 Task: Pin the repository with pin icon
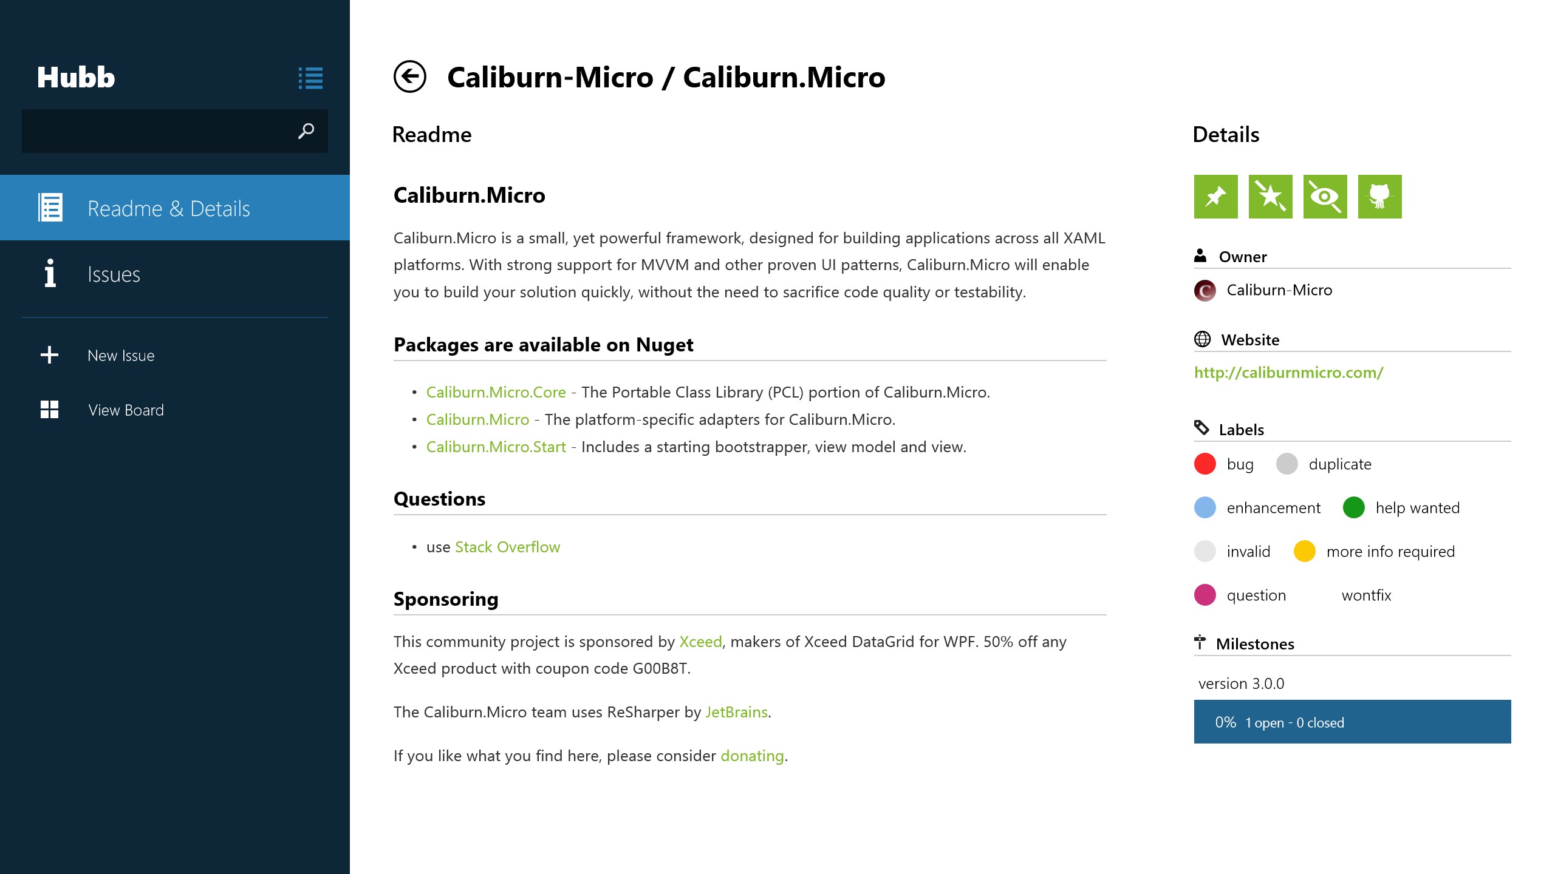pos(1215,197)
